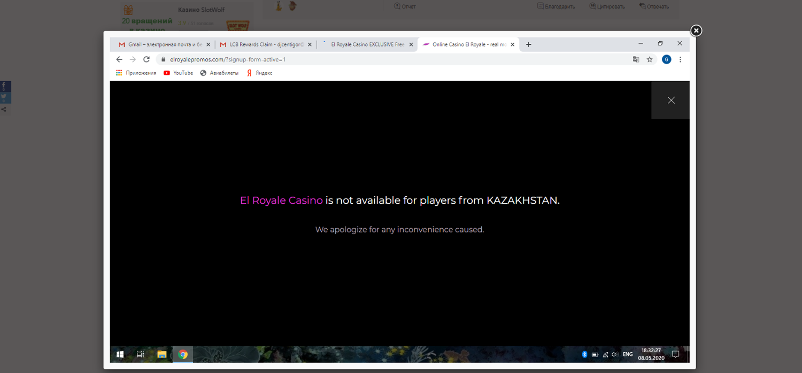The height and width of the screenshot is (373, 802).
Task: Open the YouTube bookmark
Action: (x=178, y=73)
